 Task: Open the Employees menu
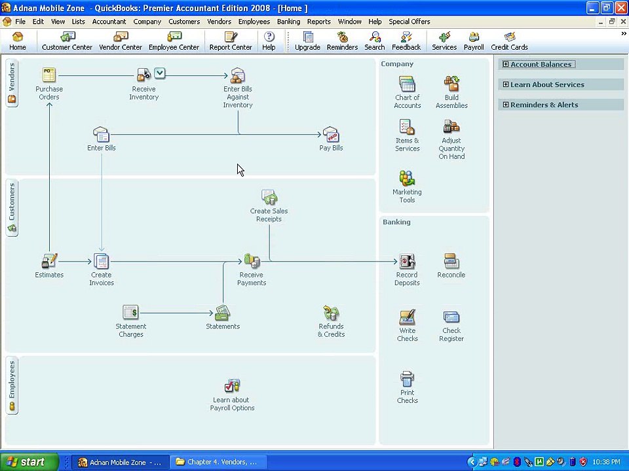pyautogui.click(x=254, y=22)
